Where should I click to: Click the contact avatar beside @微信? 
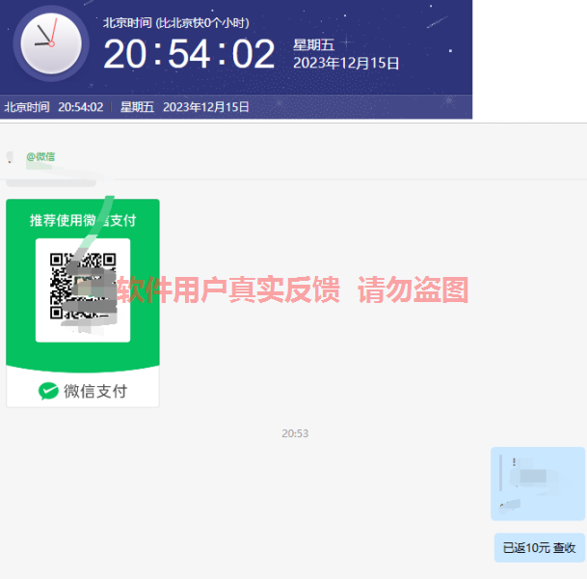pos(10,156)
